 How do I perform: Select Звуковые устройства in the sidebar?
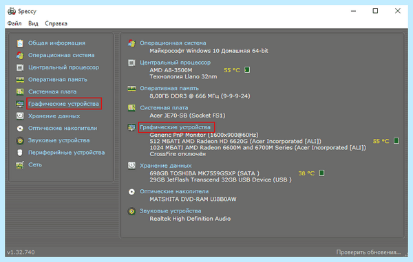click(x=59, y=140)
